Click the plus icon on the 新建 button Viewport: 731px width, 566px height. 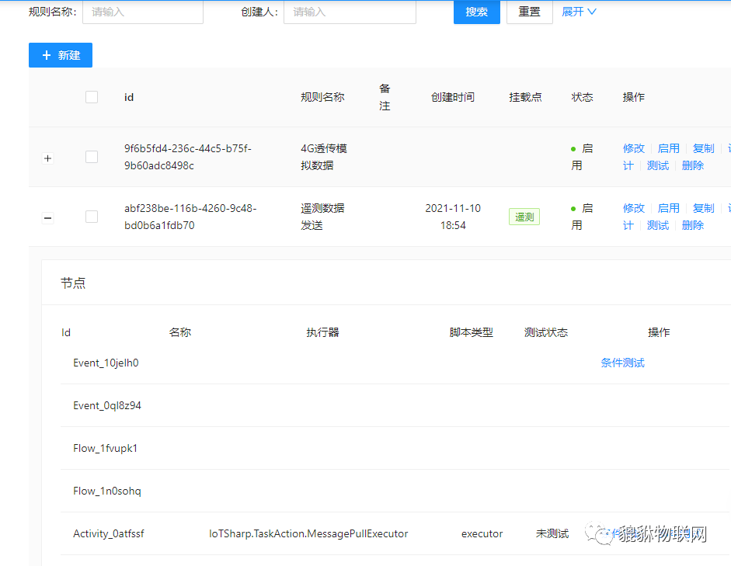(x=48, y=54)
